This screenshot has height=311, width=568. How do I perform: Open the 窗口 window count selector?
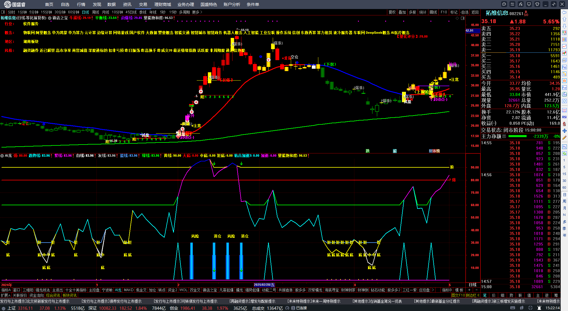pos(17,290)
